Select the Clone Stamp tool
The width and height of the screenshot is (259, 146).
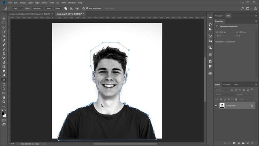(4, 54)
